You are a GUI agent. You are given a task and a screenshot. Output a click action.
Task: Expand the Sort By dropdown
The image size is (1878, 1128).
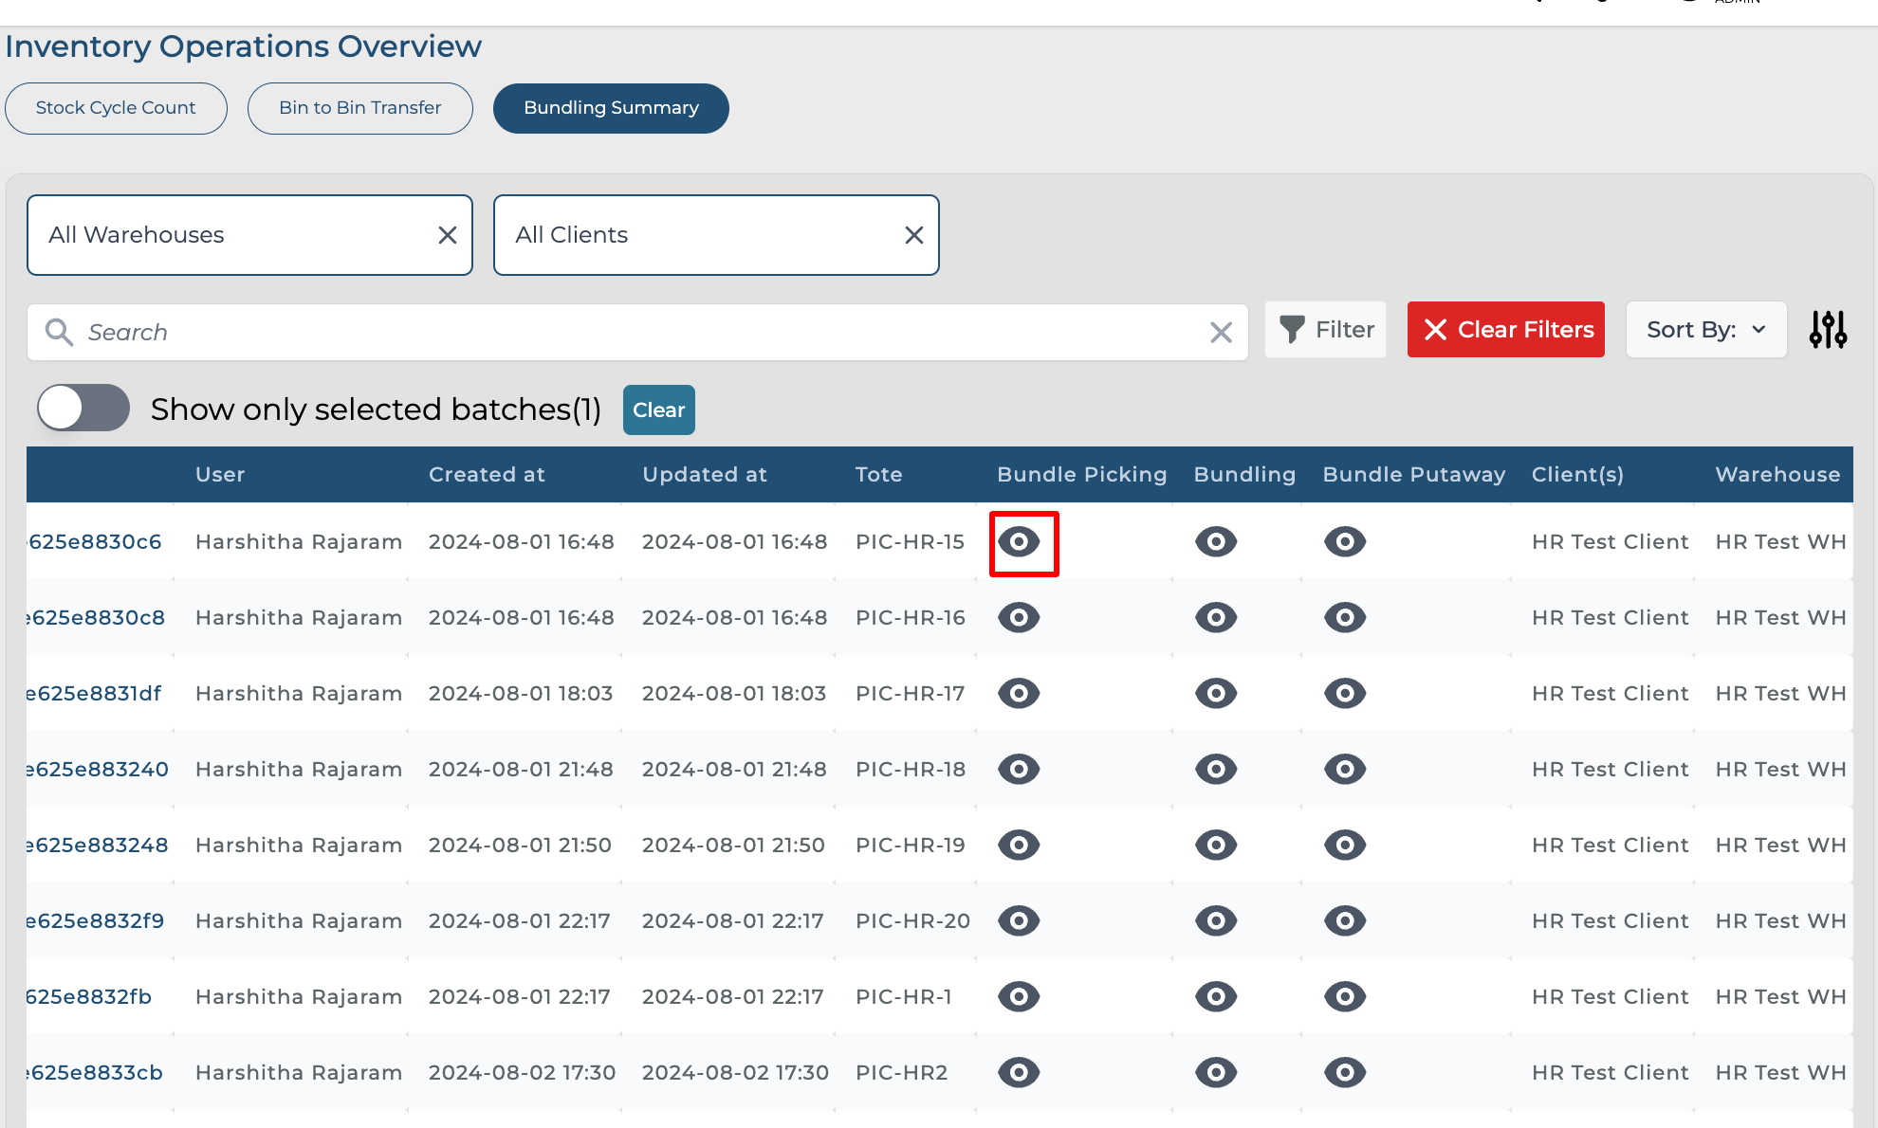click(1705, 330)
